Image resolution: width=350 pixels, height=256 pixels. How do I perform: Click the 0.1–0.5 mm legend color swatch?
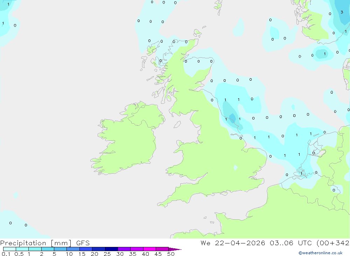[9, 249]
